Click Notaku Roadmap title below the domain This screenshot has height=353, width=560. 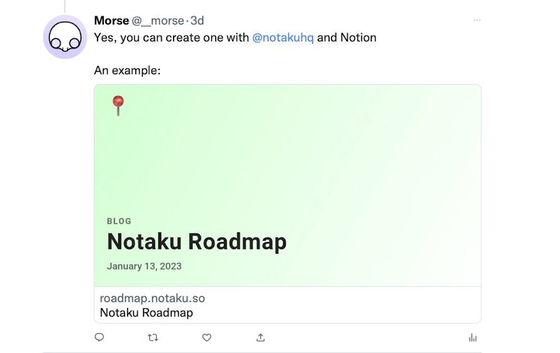147,313
